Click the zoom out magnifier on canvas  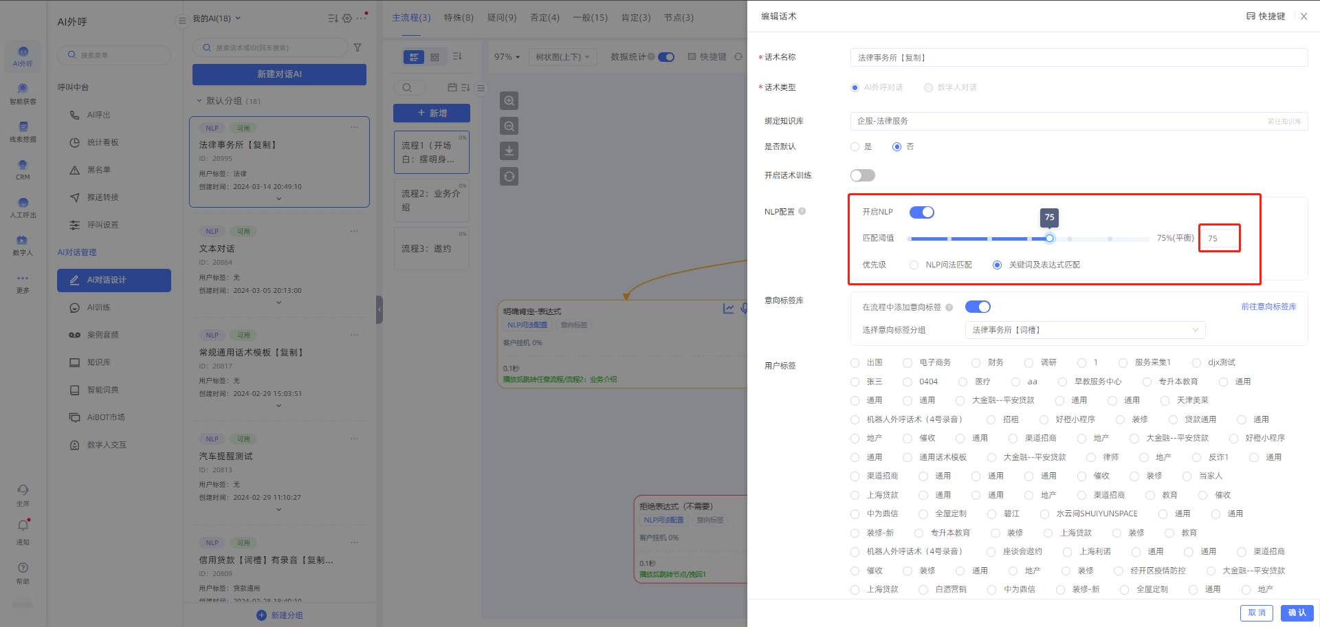tap(509, 126)
